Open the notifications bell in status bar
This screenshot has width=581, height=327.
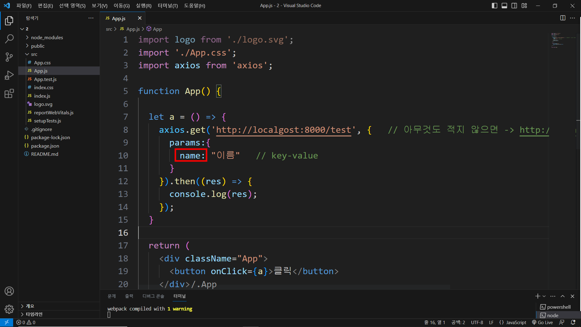pos(573,322)
